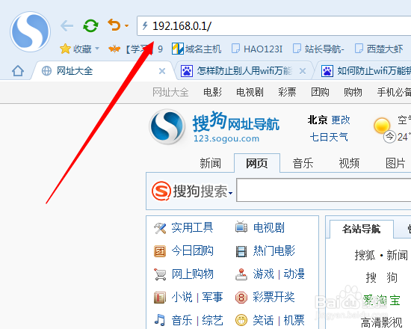
Task: Open 今日团购 link
Action: 192,250
